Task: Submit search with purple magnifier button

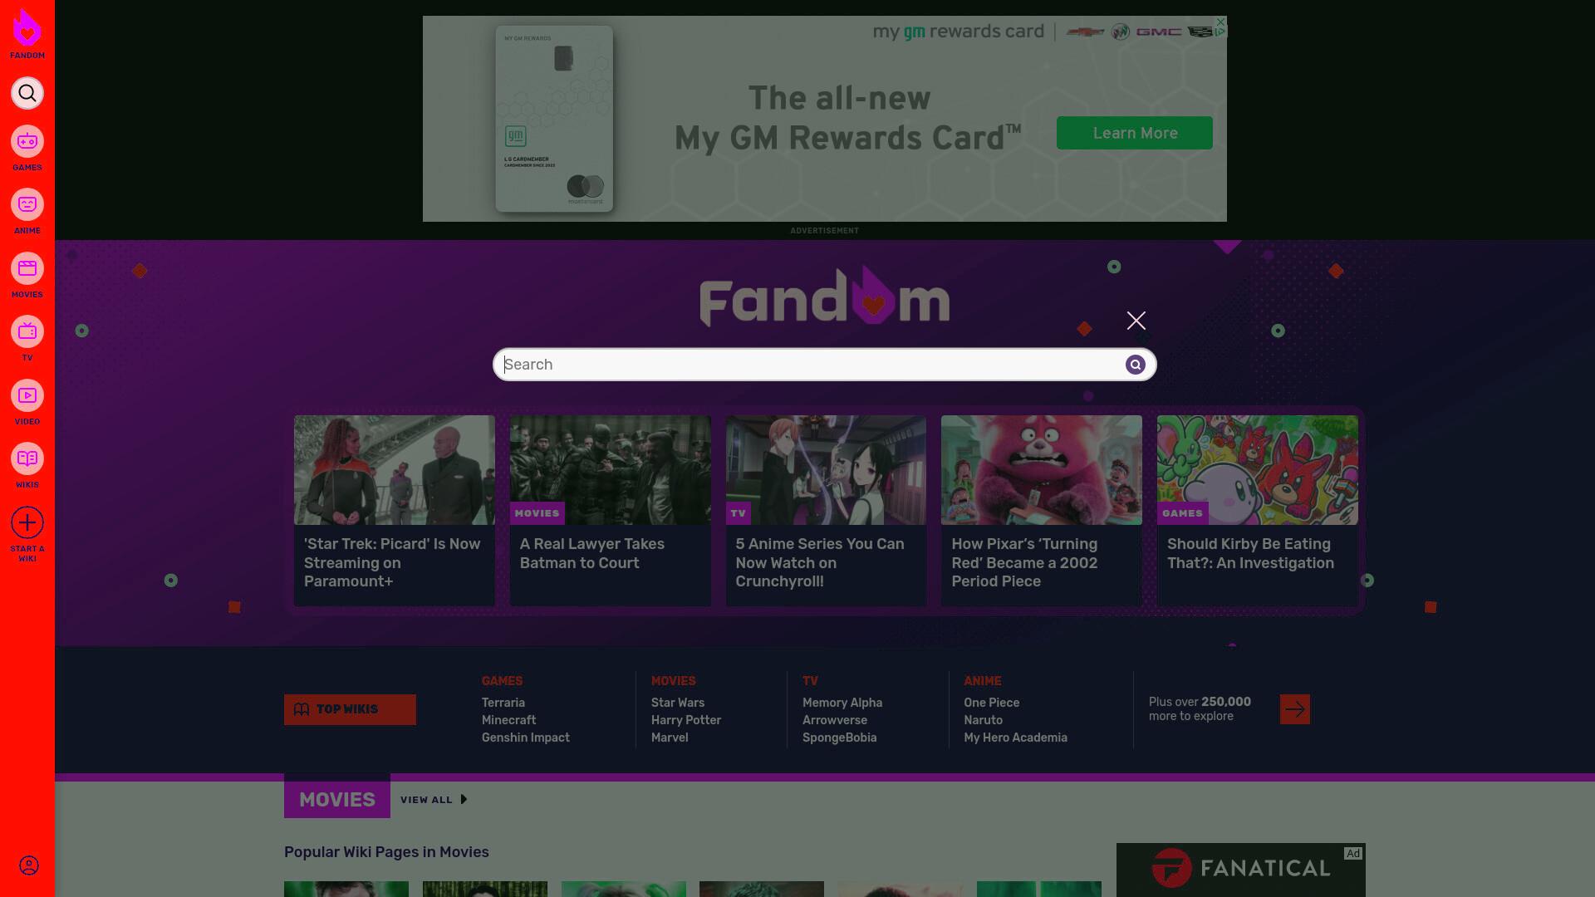Action: click(1136, 365)
